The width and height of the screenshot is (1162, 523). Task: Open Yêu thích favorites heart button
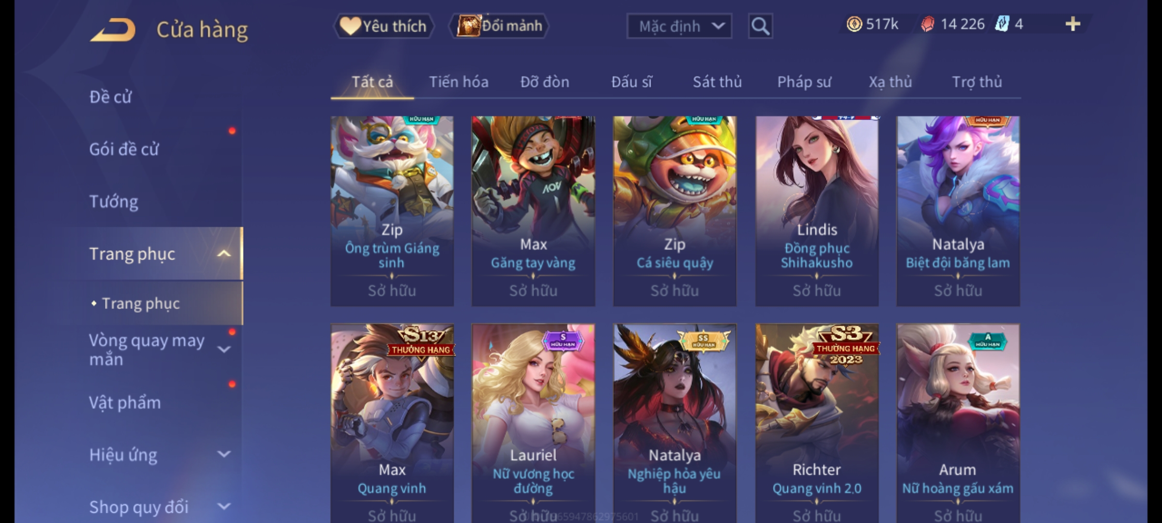point(383,26)
